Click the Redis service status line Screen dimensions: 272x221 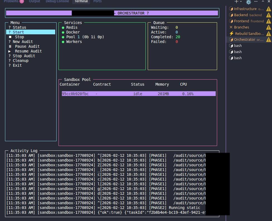coord(70,27)
